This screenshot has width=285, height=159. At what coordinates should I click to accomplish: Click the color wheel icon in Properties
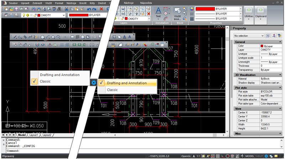click(192, 9)
